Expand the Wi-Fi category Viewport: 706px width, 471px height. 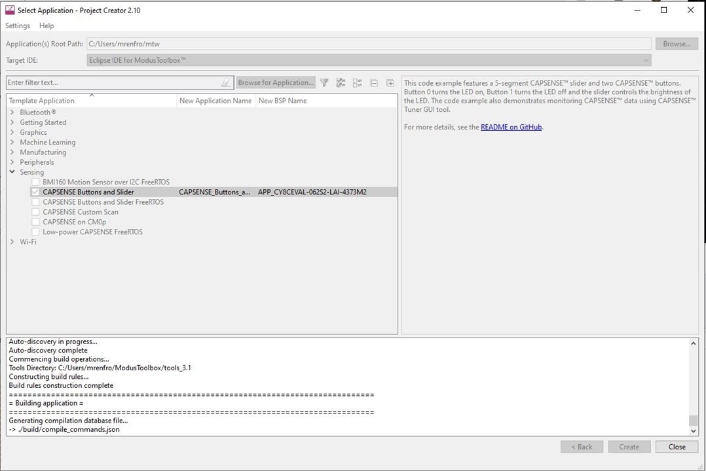tap(12, 241)
